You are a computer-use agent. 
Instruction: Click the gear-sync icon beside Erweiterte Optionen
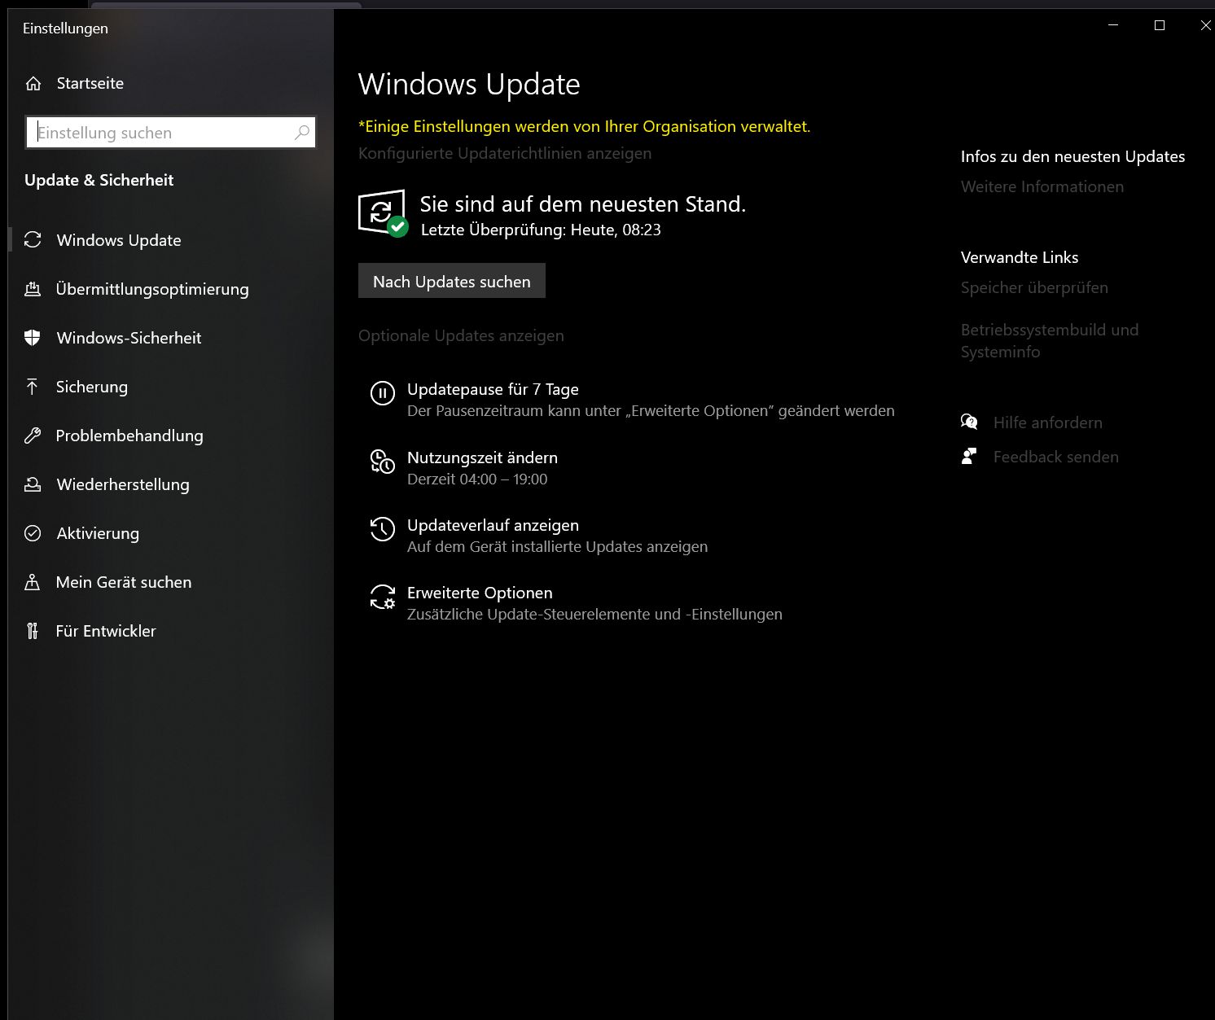pos(383,597)
